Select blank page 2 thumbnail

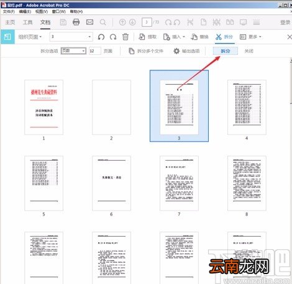111,107
